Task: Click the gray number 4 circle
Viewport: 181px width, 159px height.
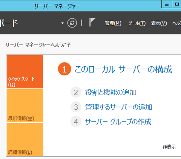Action: [x=76, y=122]
